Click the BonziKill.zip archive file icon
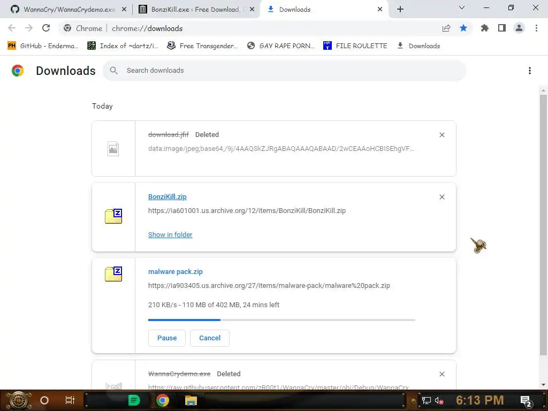The width and height of the screenshot is (548, 411). point(113,216)
